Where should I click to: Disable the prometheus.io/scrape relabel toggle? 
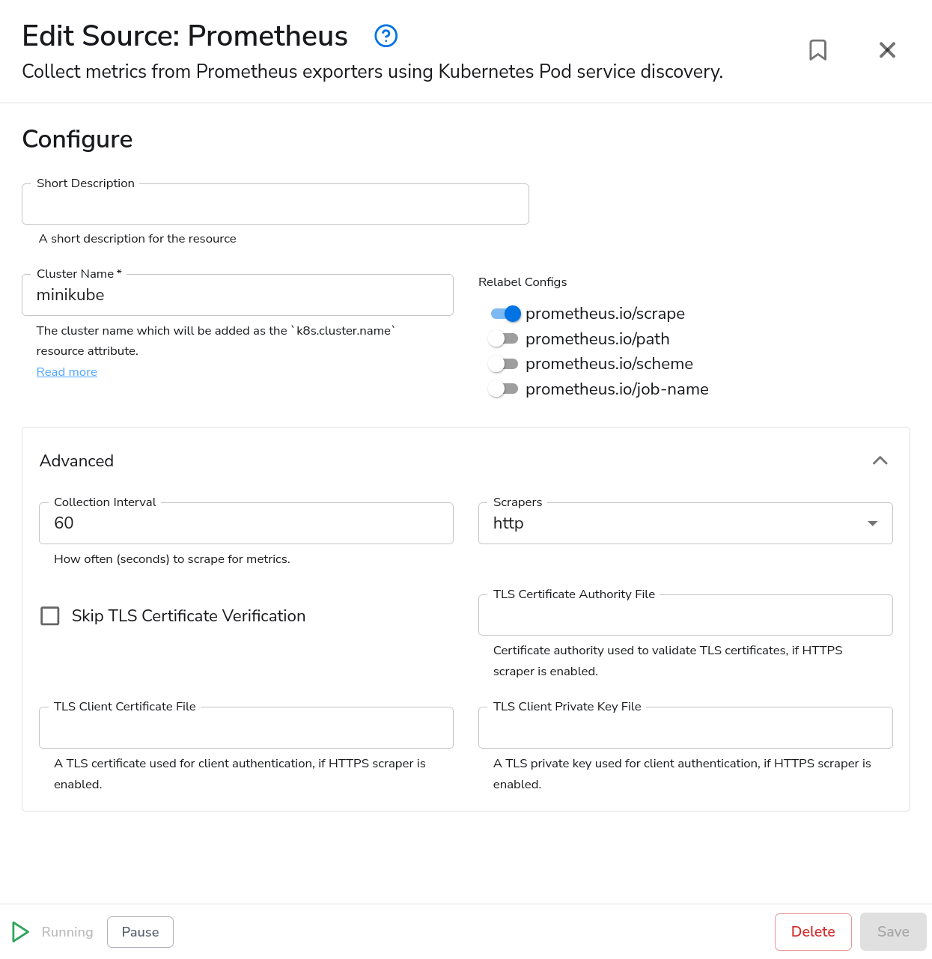504,314
